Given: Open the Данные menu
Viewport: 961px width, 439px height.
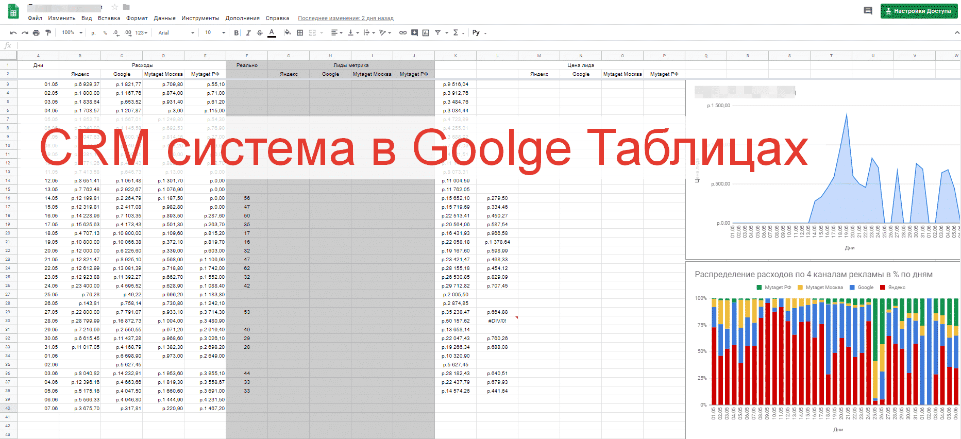Looking at the screenshot, I should (x=165, y=18).
